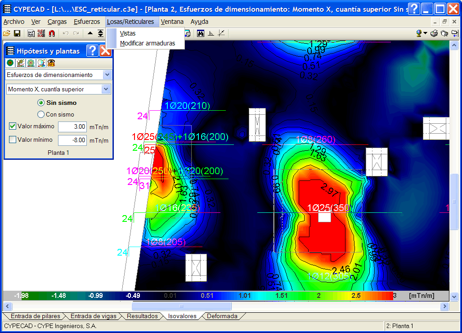Image resolution: width=462 pixels, height=333 pixels.
Task: Select the Sin sismo radio button
Action: click(x=41, y=103)
